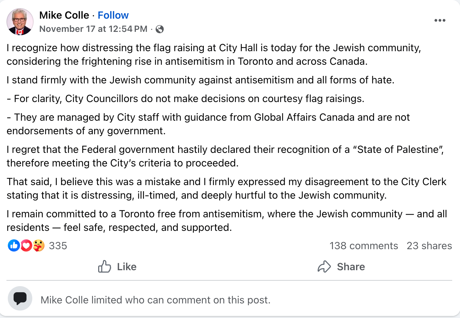
Task: Click the red heart love reaction icon
Action: pos(26,245)
